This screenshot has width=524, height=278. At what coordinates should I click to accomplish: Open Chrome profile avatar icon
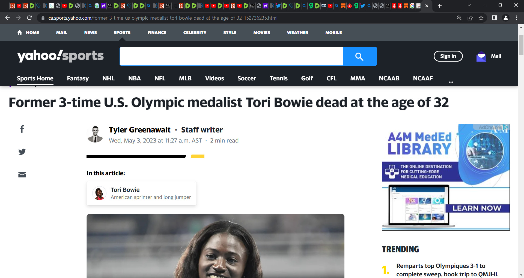tap(505, 18)
